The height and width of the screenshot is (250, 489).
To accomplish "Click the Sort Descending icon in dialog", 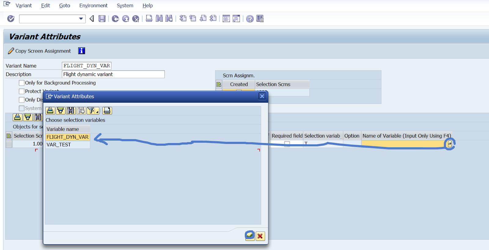I will click(61, 111).
